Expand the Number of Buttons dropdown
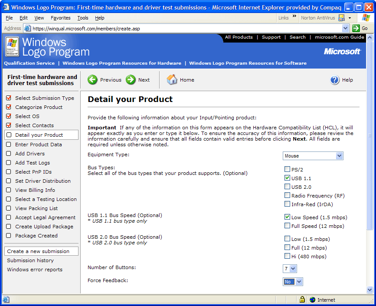 [290, 269]
